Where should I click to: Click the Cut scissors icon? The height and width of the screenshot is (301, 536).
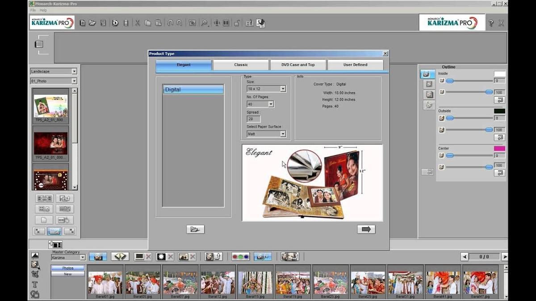pyautogui.click(x=138, y=23)
